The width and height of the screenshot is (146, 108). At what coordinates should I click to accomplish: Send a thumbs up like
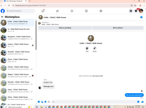(x=142, y=102)
